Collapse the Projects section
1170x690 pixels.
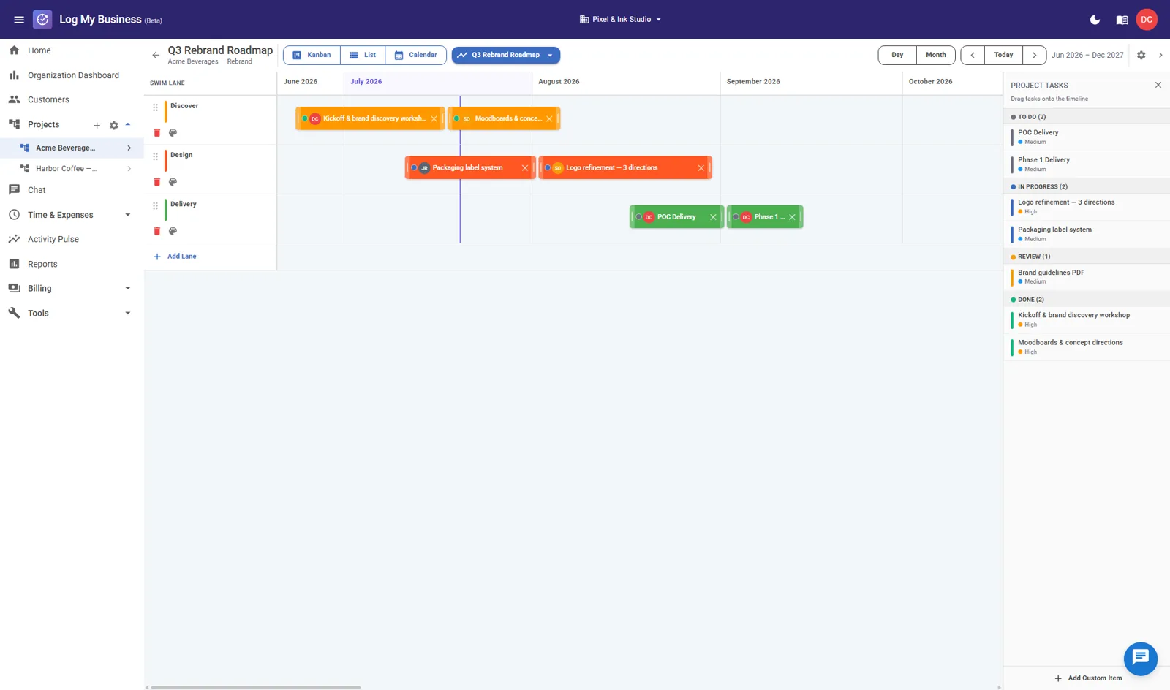point(128,125)
